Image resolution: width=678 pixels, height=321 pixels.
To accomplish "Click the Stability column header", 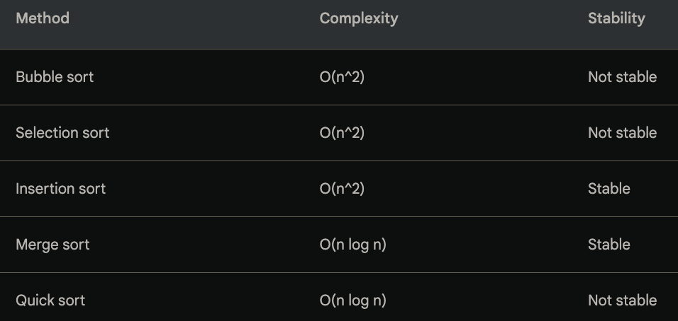I will pos(616,18).
